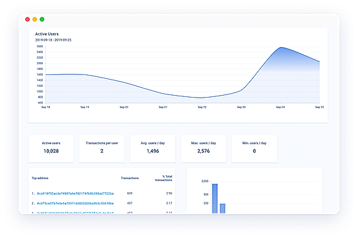Click the second shorter histogram bar
The image size is (358, 238).
pos(222,208)
